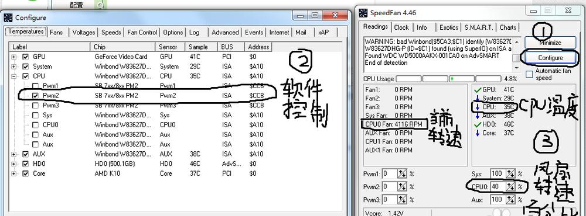
Task: Click the Configure button in SpeedFan
Action: [x=550, y=58]
